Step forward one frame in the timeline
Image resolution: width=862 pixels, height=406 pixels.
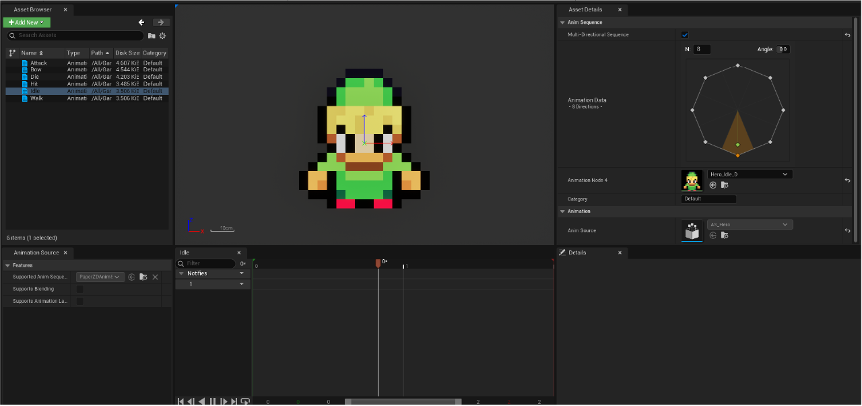pyautogui.click(x=224, y=401)
